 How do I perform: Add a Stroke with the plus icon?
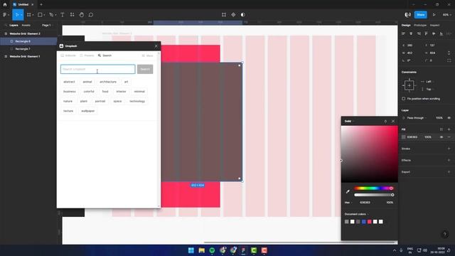tap(449, 149)
